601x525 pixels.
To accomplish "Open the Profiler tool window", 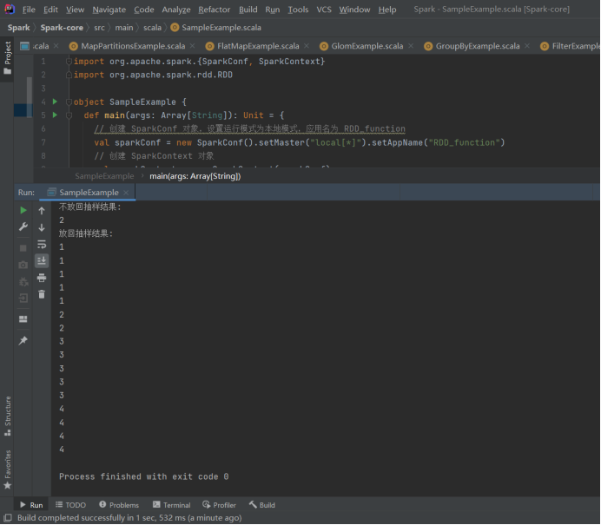I will 220,505.
